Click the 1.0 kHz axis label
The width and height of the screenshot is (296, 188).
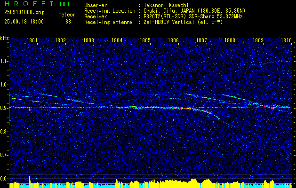pyautogui.click(x=4, y=85)
